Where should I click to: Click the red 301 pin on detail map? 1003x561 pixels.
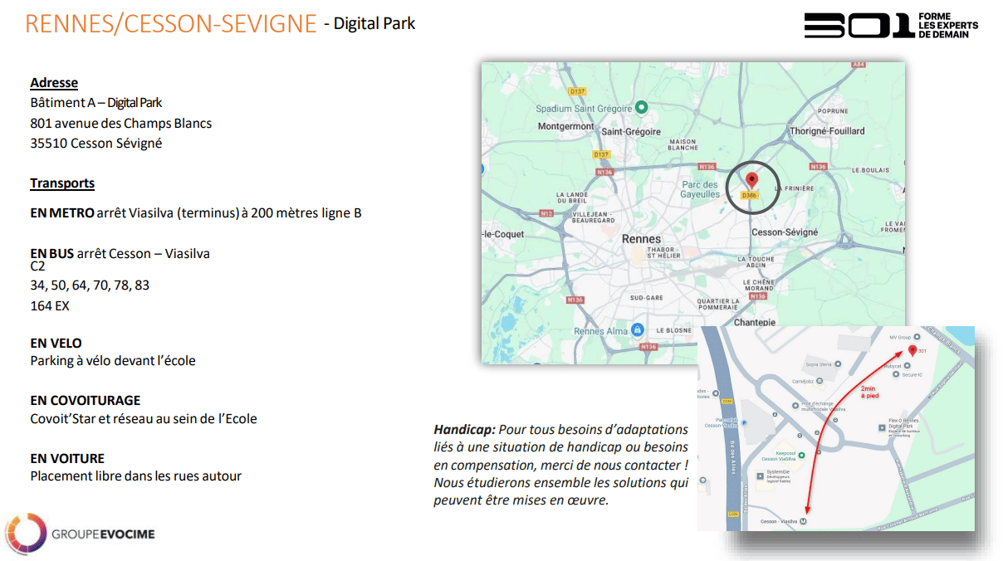click(x=912, y=351)
